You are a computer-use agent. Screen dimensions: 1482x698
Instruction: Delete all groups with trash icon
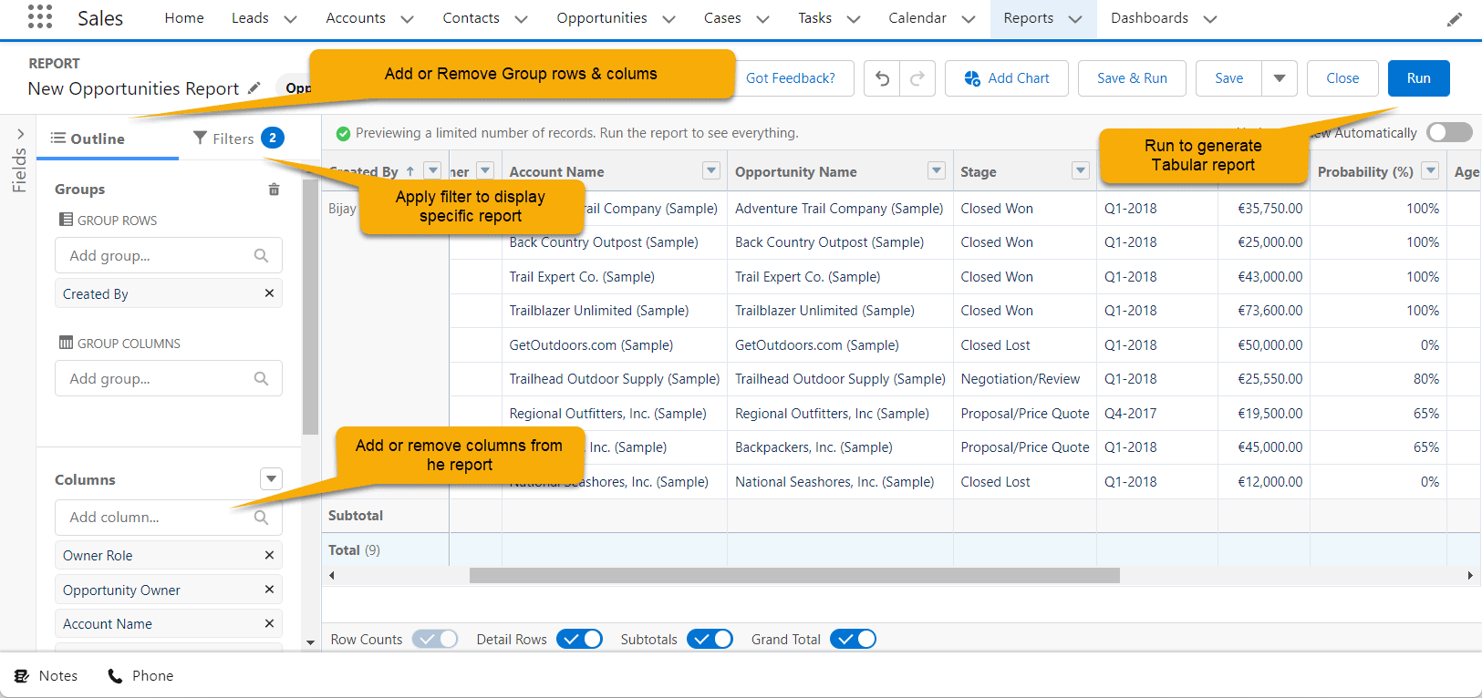274,190
